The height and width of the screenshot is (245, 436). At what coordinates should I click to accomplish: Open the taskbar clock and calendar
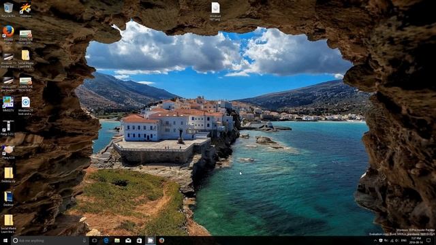416,240
